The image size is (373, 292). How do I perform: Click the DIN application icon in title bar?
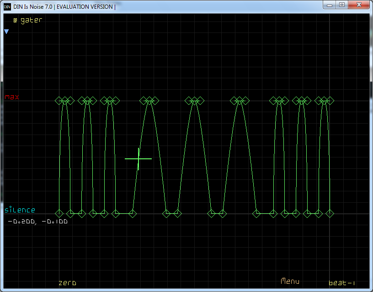coord(7,6)
